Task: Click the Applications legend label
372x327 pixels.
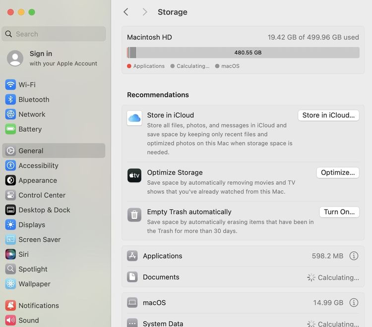Action: point(149,66)
